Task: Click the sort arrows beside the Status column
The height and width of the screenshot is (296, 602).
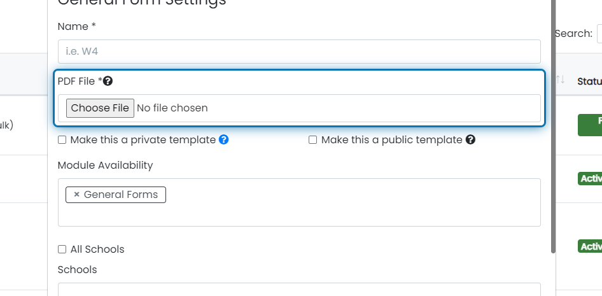Action: tap(561, 80)
